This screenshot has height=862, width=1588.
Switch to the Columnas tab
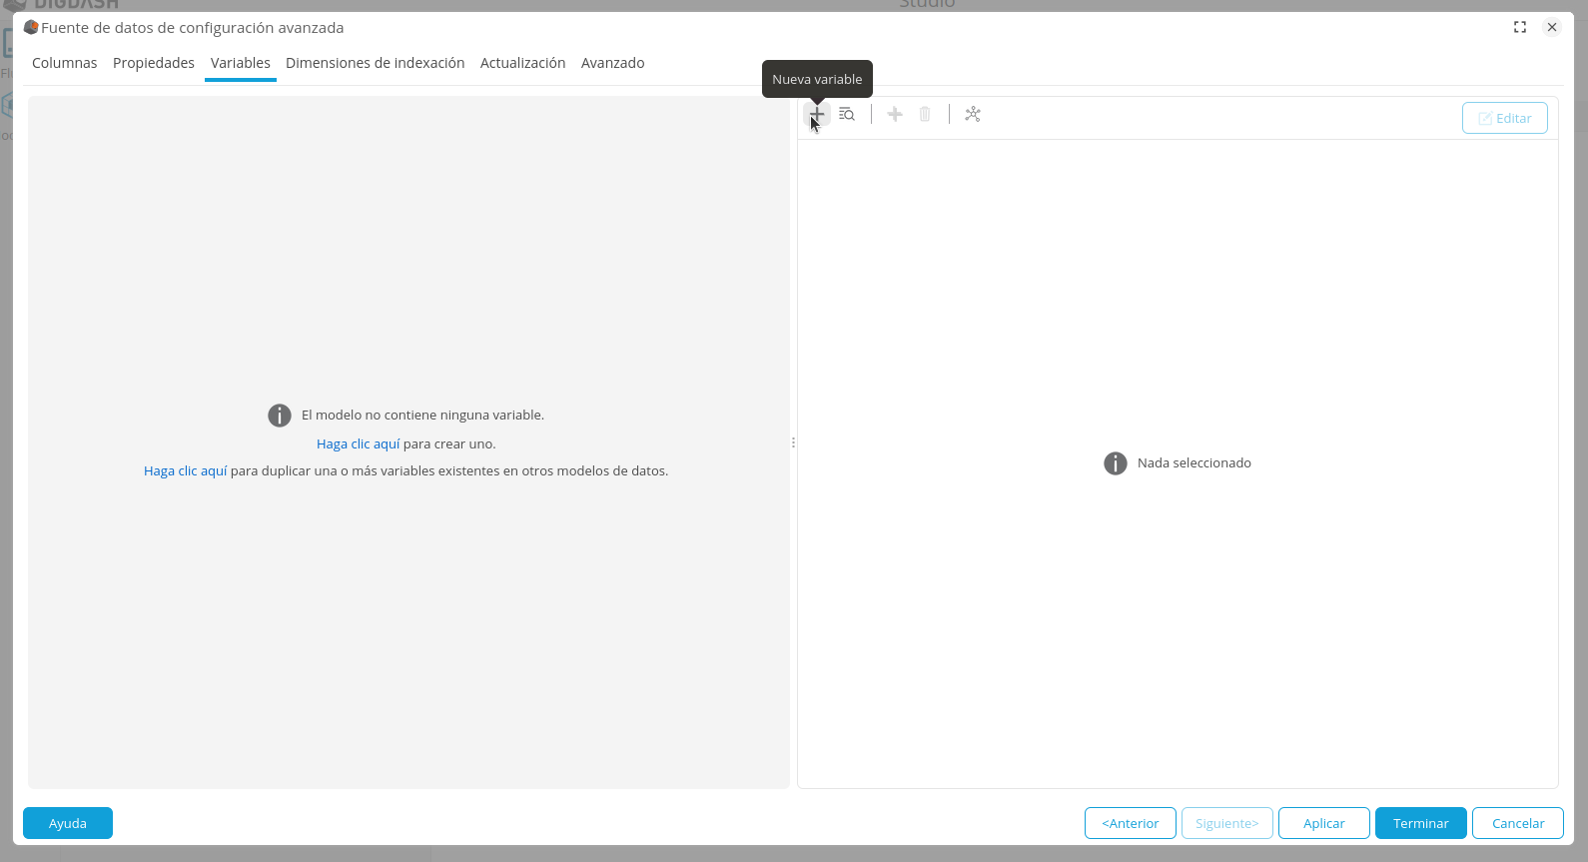point(65,63)
